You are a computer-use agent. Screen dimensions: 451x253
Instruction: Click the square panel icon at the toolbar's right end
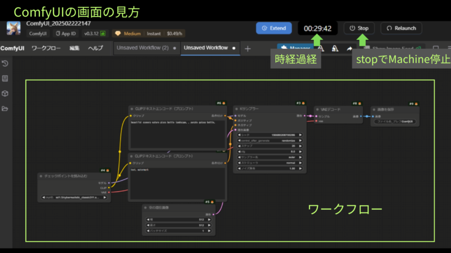point(436,48)
